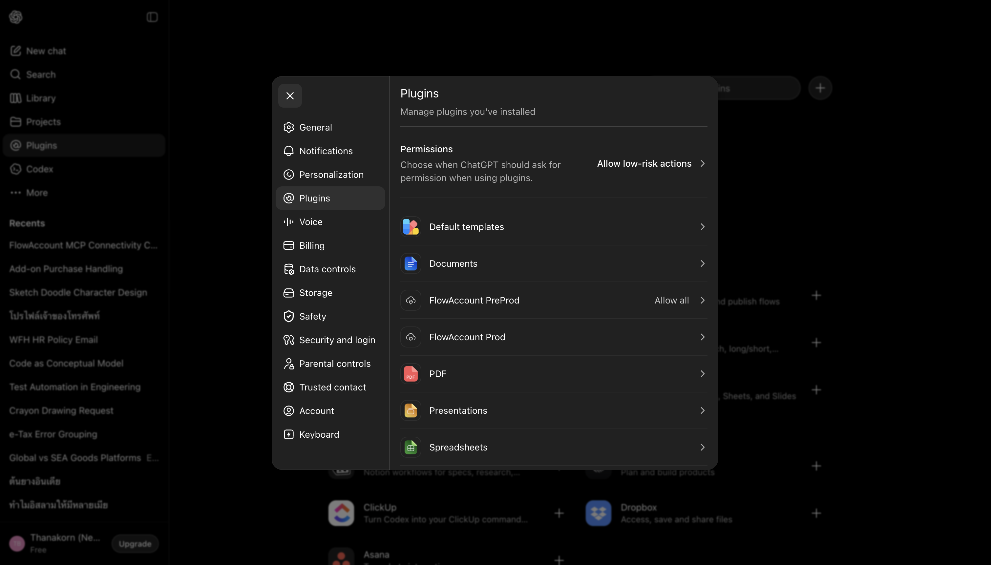Click the FlowAccount PreProd cloud icon
991x565 pixels.
point(411,300)
